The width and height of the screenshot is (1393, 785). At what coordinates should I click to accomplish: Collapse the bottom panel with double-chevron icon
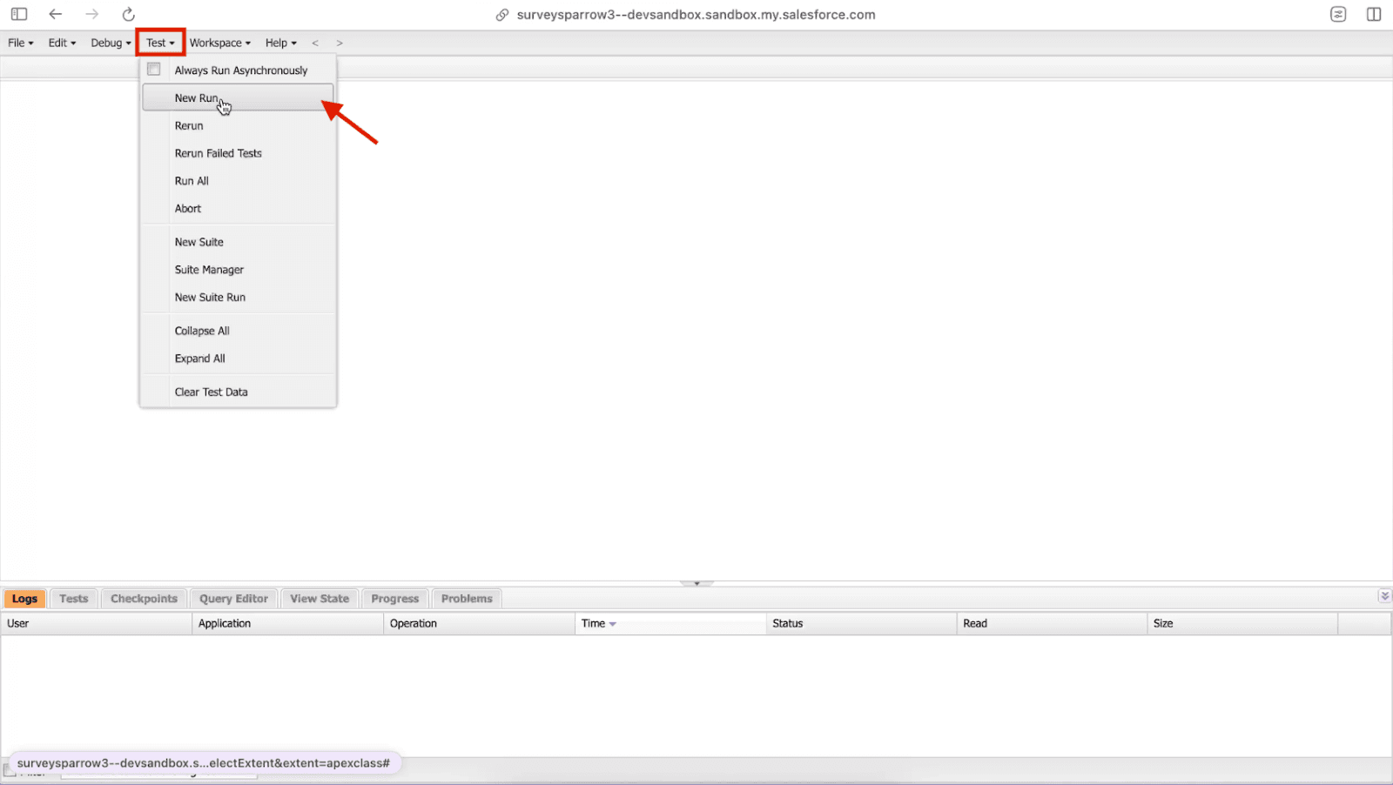click(x=1384, y=596)
